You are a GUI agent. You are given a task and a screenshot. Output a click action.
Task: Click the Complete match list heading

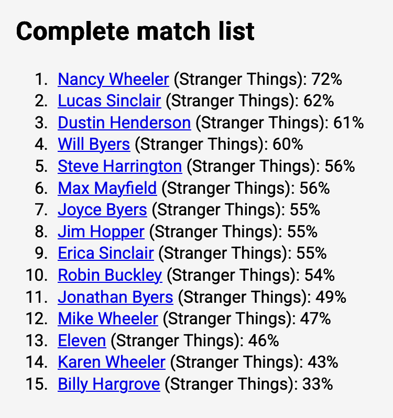pos(135,31)
